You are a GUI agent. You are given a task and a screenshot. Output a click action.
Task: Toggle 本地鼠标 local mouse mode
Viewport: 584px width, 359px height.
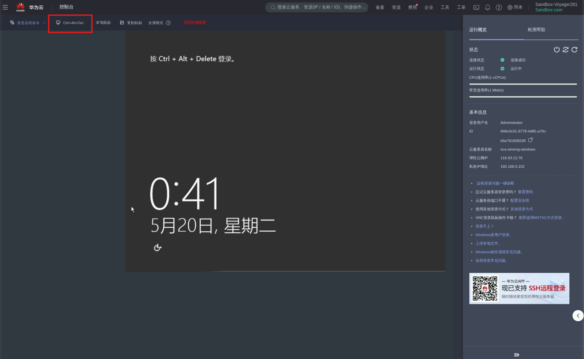pos(103,23)
